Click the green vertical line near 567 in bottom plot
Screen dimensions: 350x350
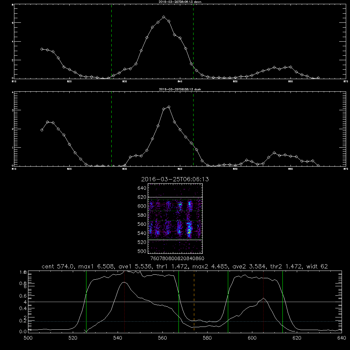(x=178, y=302)
